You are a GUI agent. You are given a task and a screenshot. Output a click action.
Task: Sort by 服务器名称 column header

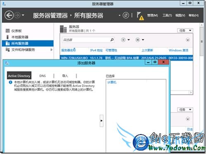69,50
